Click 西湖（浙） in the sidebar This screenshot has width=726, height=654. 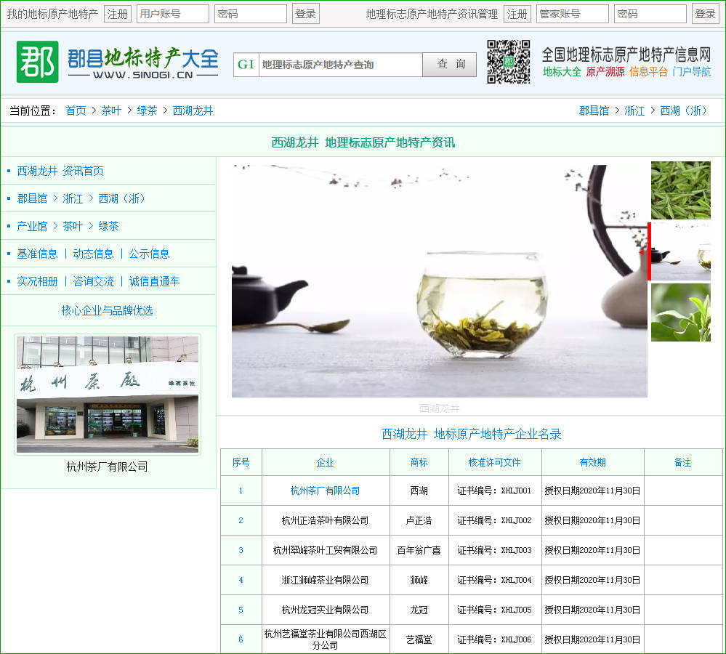tap(122, 198)
